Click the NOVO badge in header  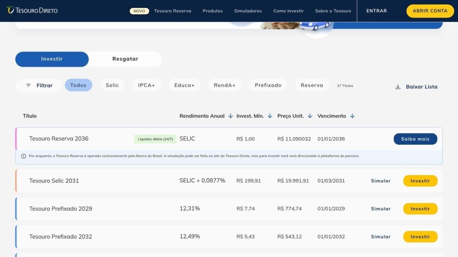click(139, 11)
